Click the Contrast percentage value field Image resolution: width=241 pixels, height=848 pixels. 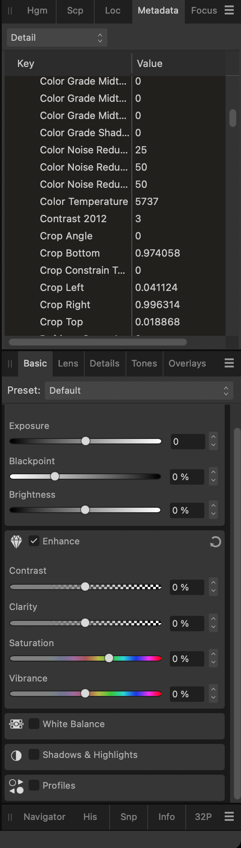point(188,587)
